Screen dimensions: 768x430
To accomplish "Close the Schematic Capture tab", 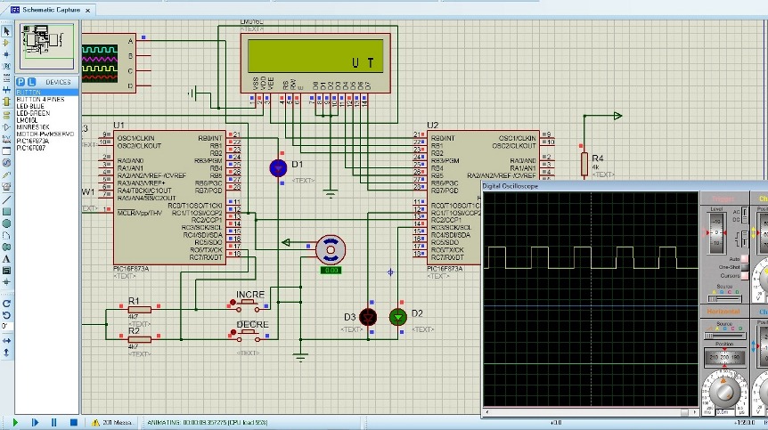I will click(87, 11).
